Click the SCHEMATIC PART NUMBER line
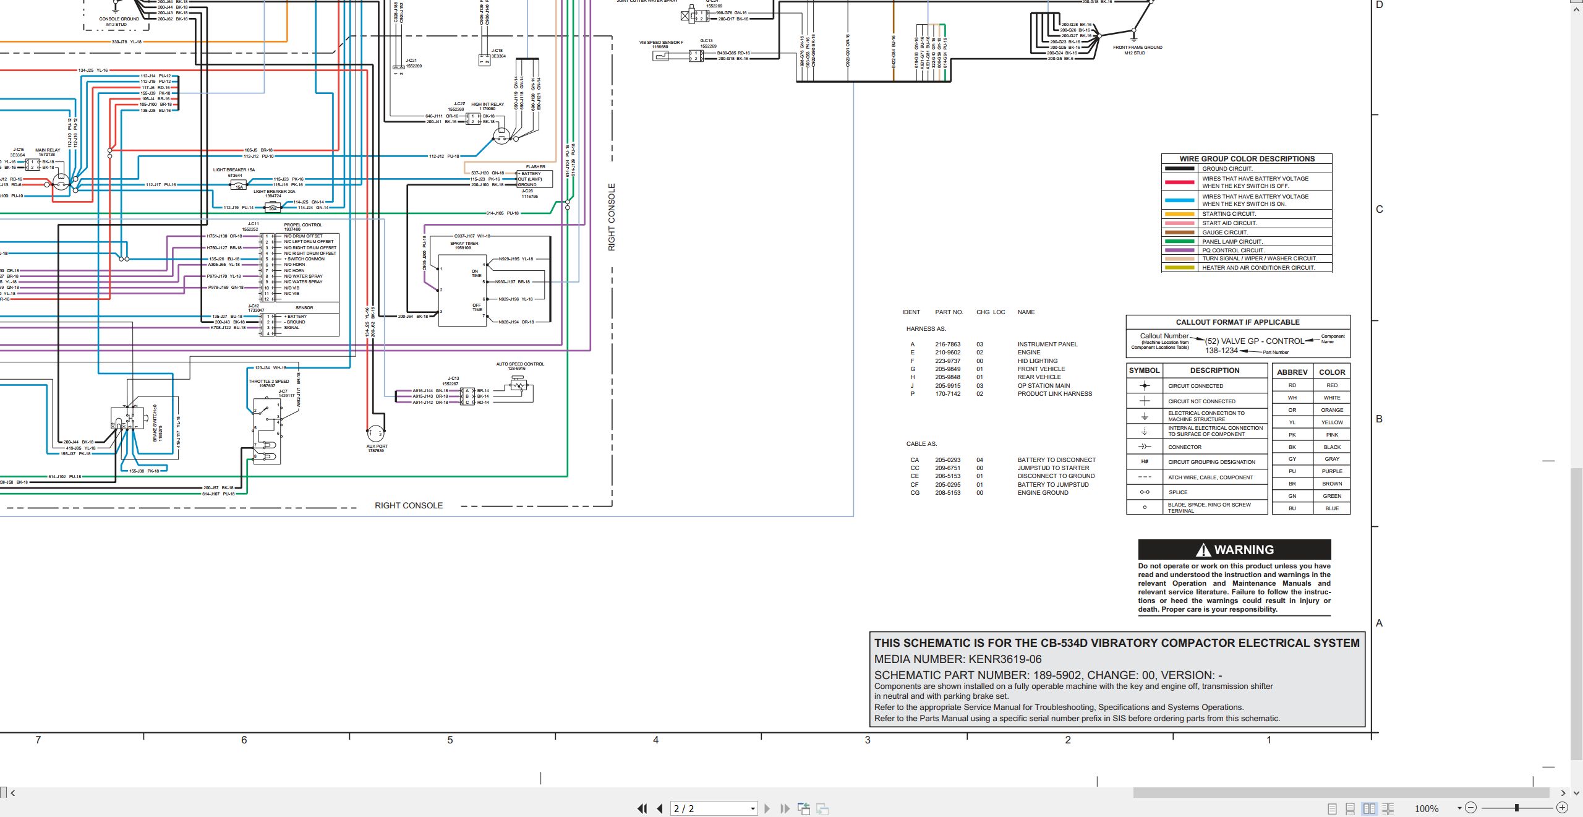1583x817 pixels. (x=1048, y=675)
